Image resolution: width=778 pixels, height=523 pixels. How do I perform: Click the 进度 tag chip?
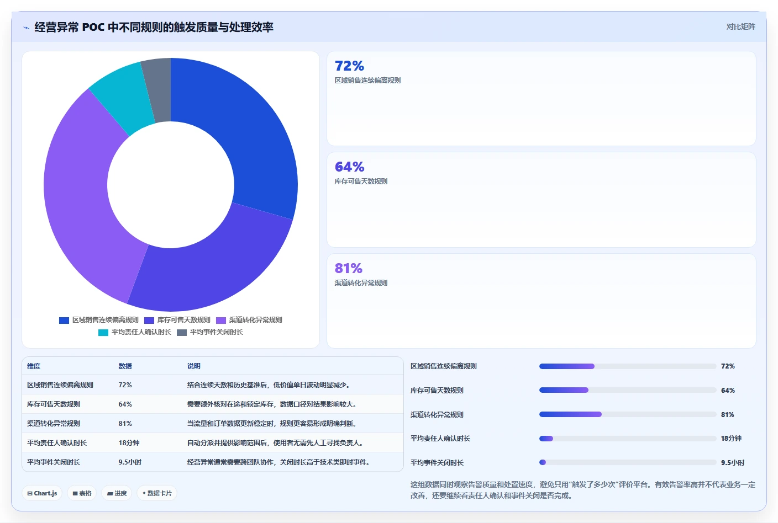pos(117,493)
